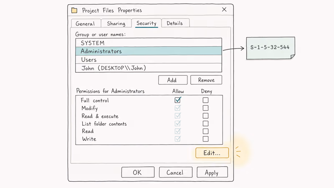Select the Security tab
The height and width of the screenshot is (188, 334).
[x=147, y=23]
